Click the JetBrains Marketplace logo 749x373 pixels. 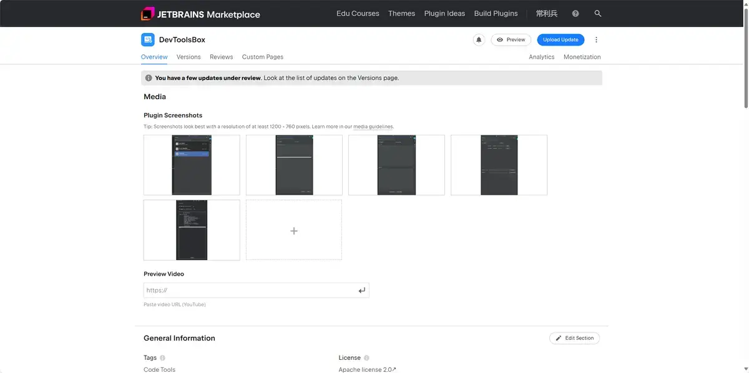click(200, 14)
